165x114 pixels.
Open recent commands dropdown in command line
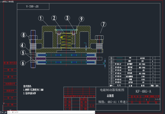pos(9,112)
